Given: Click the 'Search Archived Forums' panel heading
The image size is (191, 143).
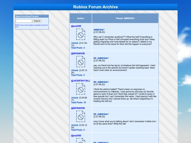Looking at the screenshot, I should tap(27, 16).
